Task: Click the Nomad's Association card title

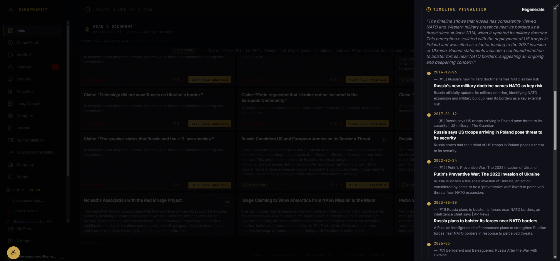Action: point(133,201)
